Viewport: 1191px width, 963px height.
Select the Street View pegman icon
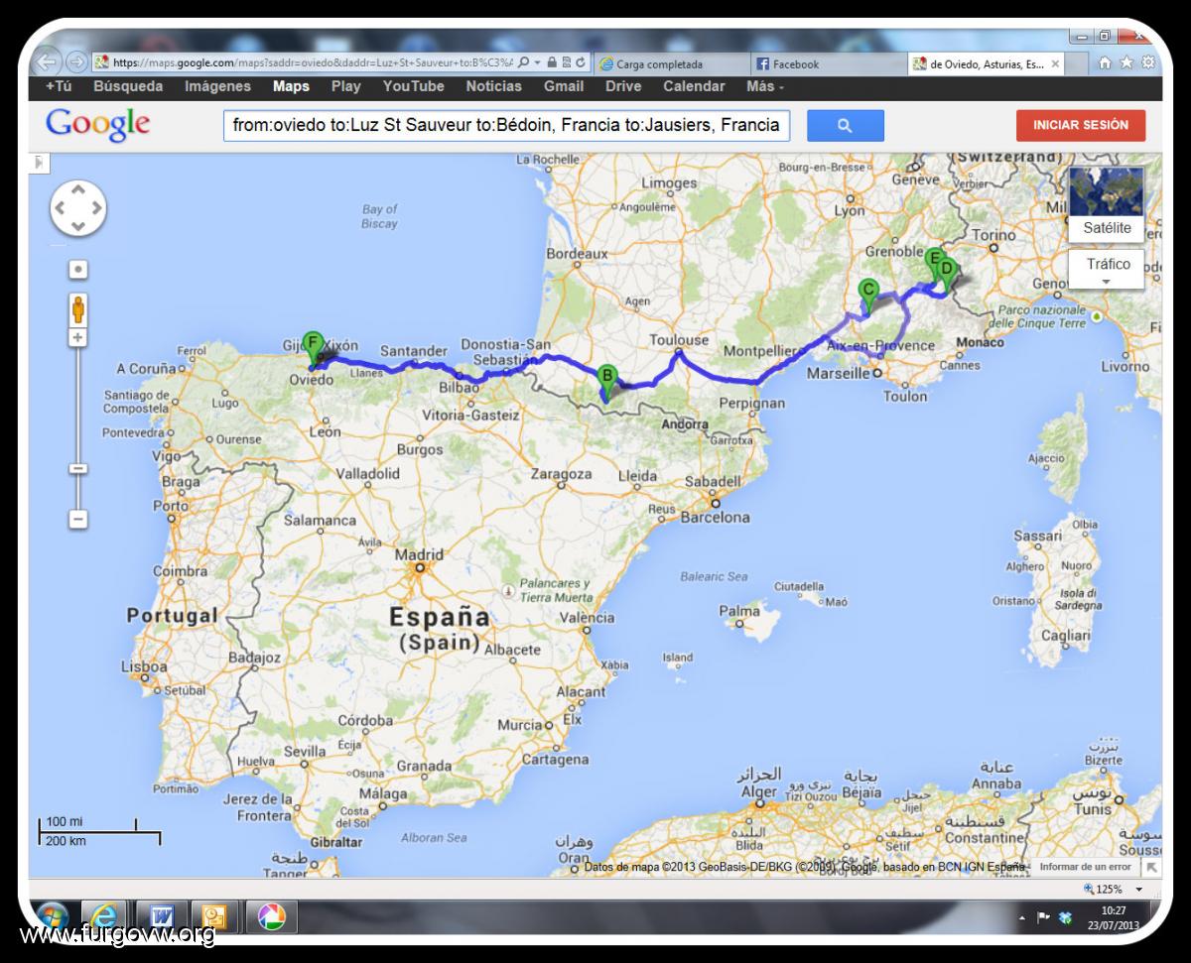(x=77, y=309)
